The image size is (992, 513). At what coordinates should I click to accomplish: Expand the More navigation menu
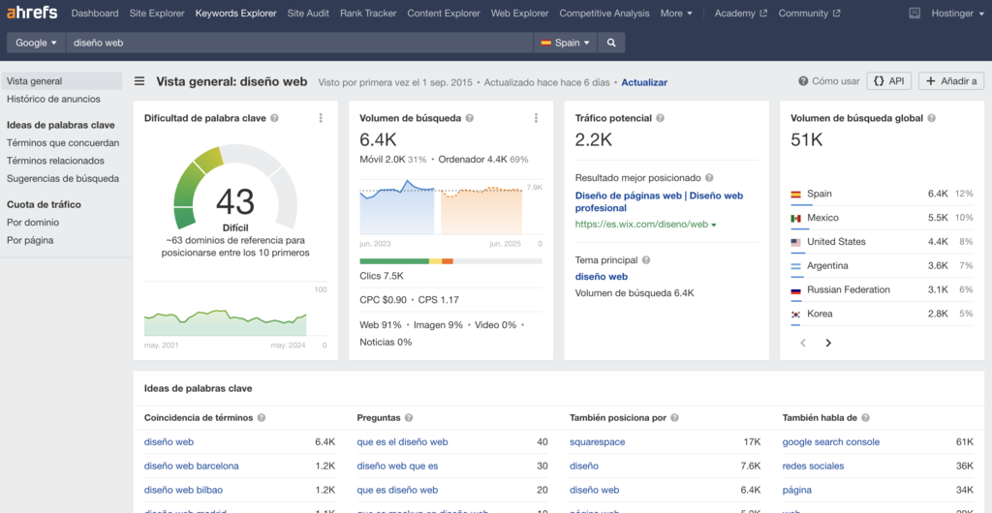point(676,14)
